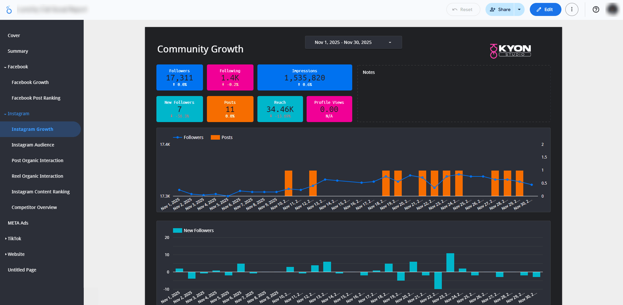The width and height of the screenshot is (623, 305).
Task: Open the Instagram Audience page
Action: coord(33,145)
